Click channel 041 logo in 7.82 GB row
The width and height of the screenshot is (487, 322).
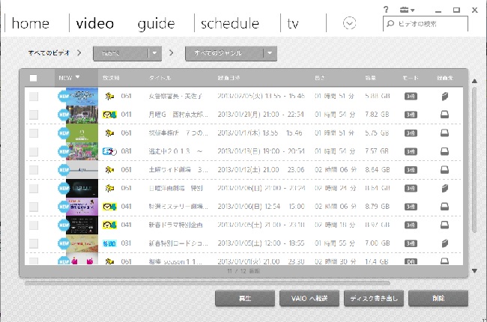pyautogui.click(x=109, y=115)
